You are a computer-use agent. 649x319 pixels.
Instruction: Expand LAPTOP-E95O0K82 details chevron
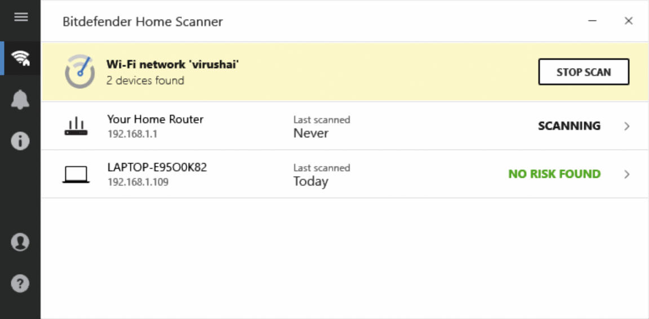[627, 174]
